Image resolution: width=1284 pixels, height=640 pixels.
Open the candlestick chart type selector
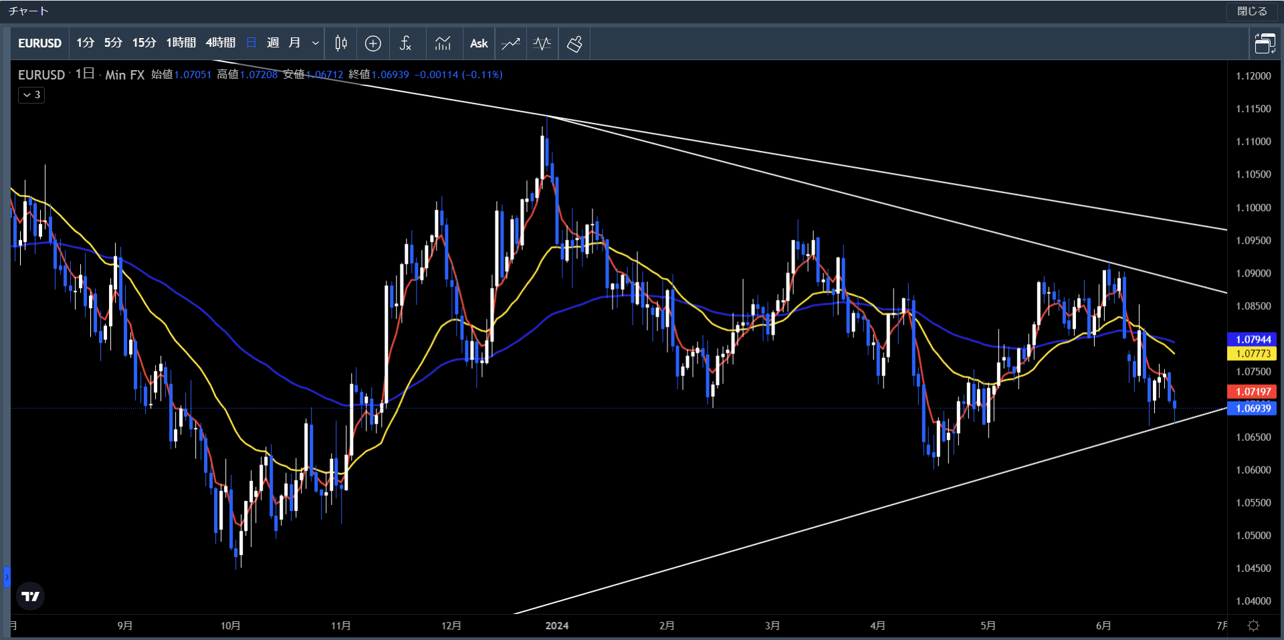click(x=341, y=43)
